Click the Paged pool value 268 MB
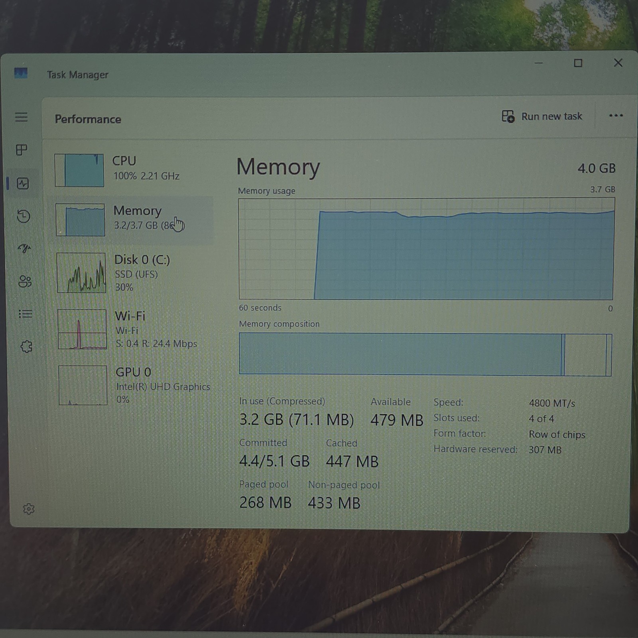638x638 pixels. point(266,502)
